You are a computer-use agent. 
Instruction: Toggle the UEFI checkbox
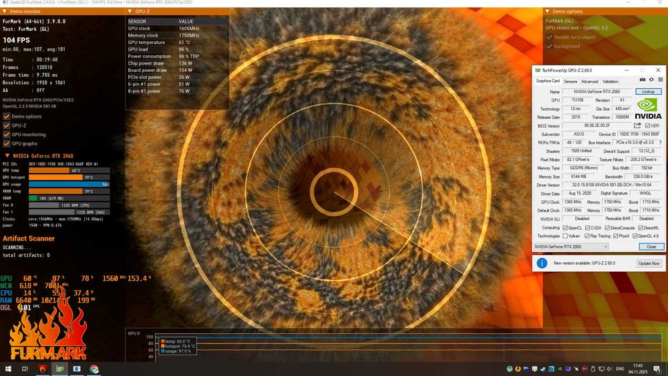click(647, 126)
